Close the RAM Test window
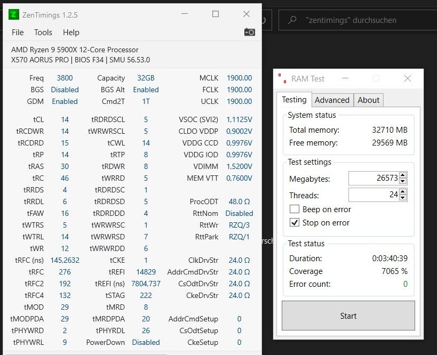This screenshot has height=355, width=437. (x=408, y=78)
